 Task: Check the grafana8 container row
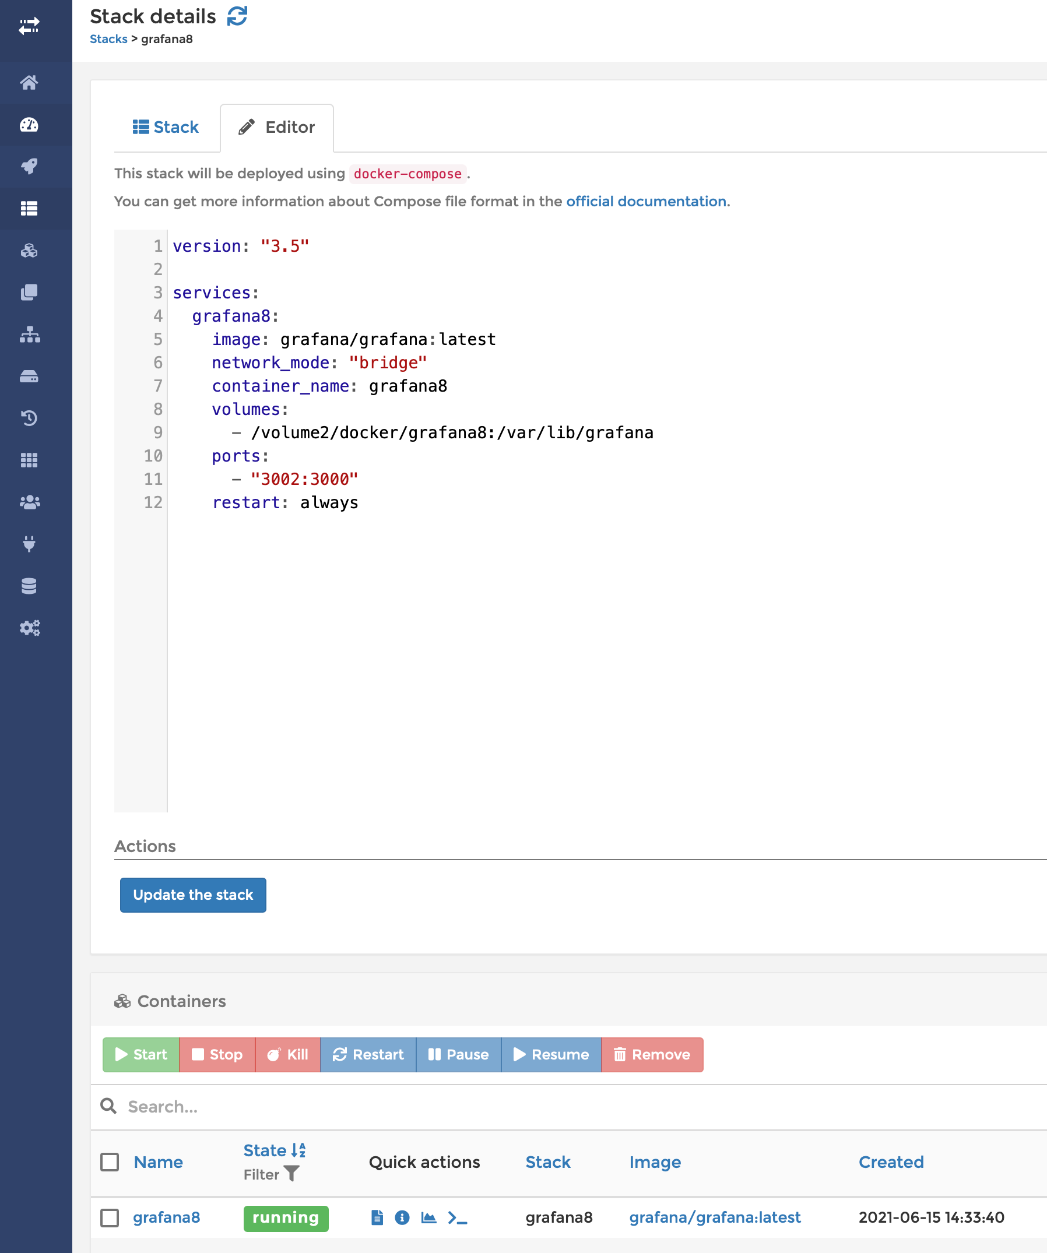pos(109,1217)
